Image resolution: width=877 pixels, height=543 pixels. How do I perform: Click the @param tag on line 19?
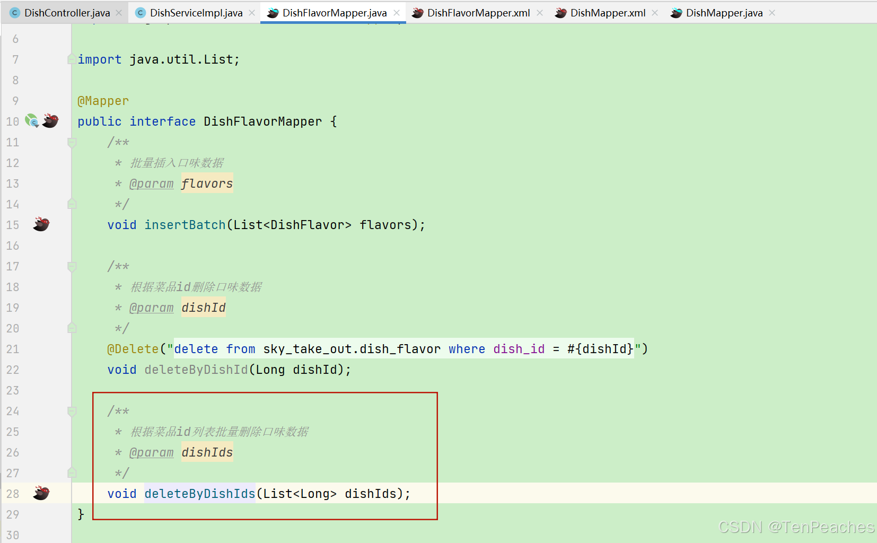pos(152,308)
